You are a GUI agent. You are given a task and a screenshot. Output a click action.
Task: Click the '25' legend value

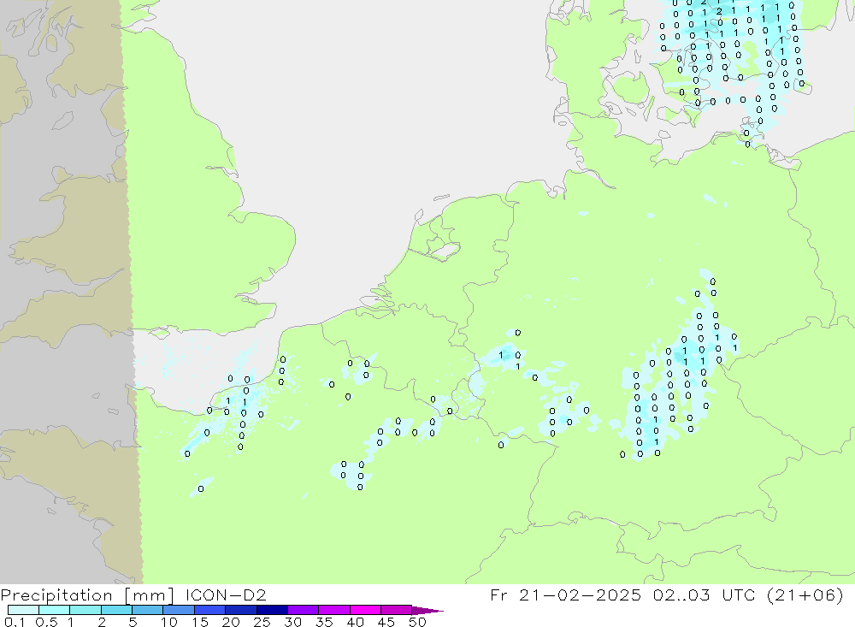262,622
